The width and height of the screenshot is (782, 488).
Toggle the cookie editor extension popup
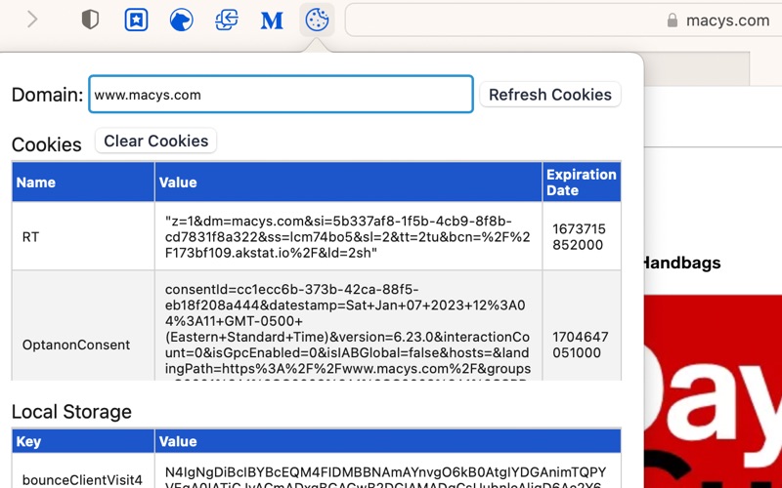(317, 20)
